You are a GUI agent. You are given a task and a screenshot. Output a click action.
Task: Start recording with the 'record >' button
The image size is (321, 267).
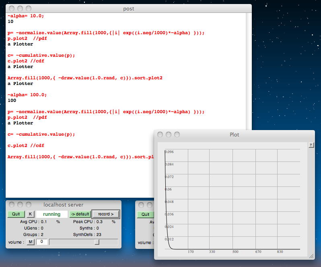105,214
